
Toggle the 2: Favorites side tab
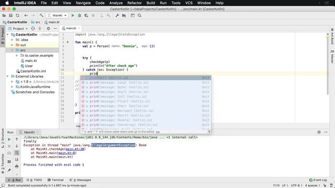tap(3, 163)
